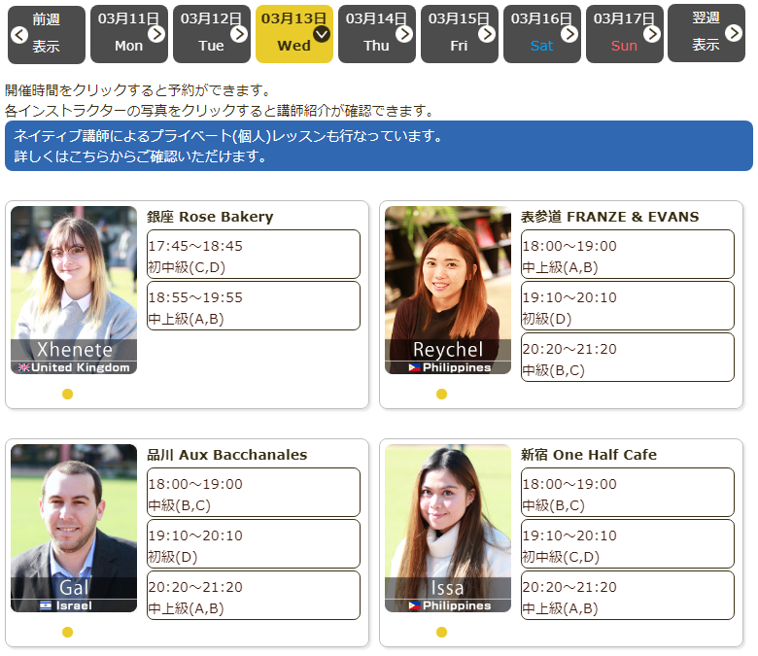This screenshot has height=656, width=758.
Task: Book Shinagawa Aux Bacchanales 18:00–19:00 slot
Action: pyautogui.click(x=253, y=493)
